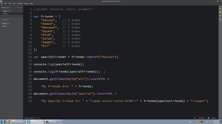Image resolution: width=222 pixels, height=124 pixels.
Task: Click line number 14 in gutter
Action: (x=30, y=57)
